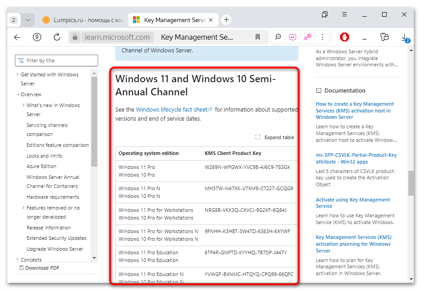Viewport: 421px width, 290px height.
Task: Open the pink reviews speech bubble icon
Action: click(x=293, y=37)
